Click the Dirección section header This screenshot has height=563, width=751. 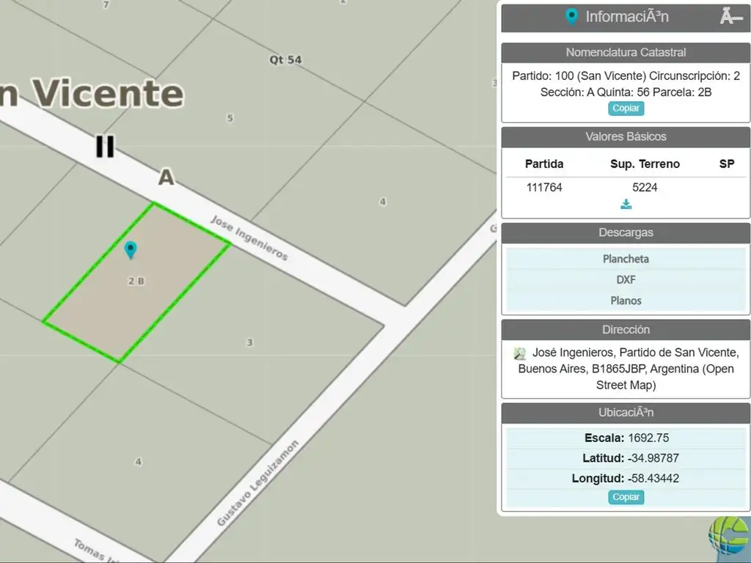pos(626,330)
